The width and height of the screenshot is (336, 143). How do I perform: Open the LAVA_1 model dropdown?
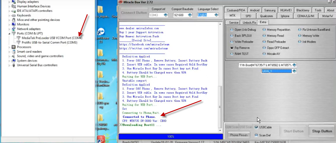pyautogui.click(x=294, y=71)
